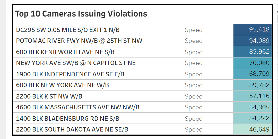The height and width of the screenshot is (139, 278).
Task: Click the 2200 BLK K ST NW label
Action: point(49,96)
